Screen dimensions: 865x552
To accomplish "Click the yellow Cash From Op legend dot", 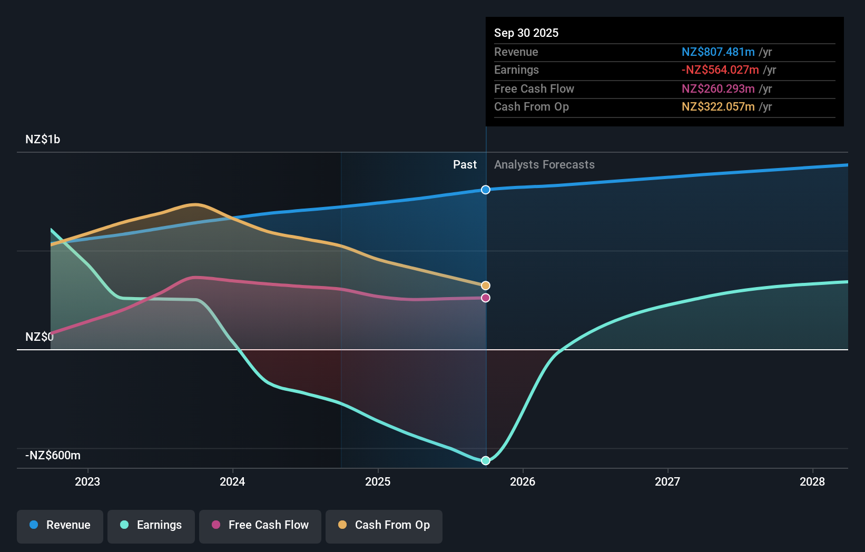I will point(342,525).
